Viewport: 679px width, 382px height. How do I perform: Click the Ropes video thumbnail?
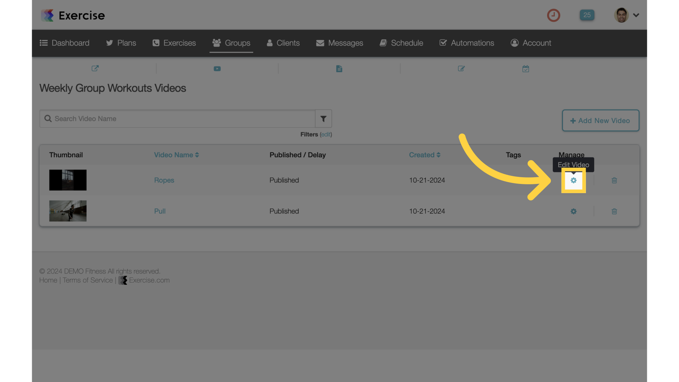coord(68,180)
